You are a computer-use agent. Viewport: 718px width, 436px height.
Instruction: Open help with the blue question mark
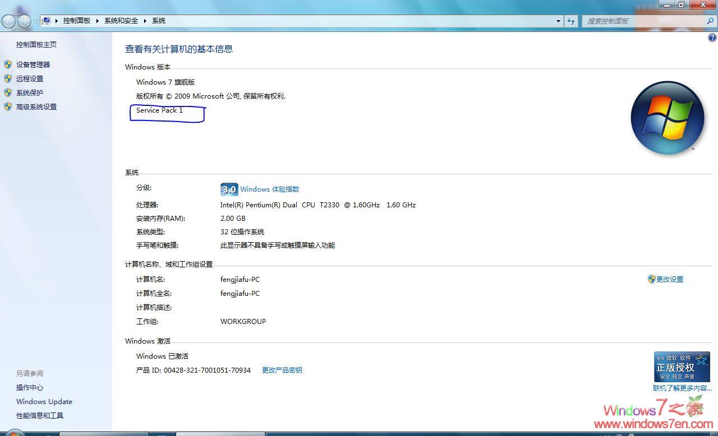[712, 38]
